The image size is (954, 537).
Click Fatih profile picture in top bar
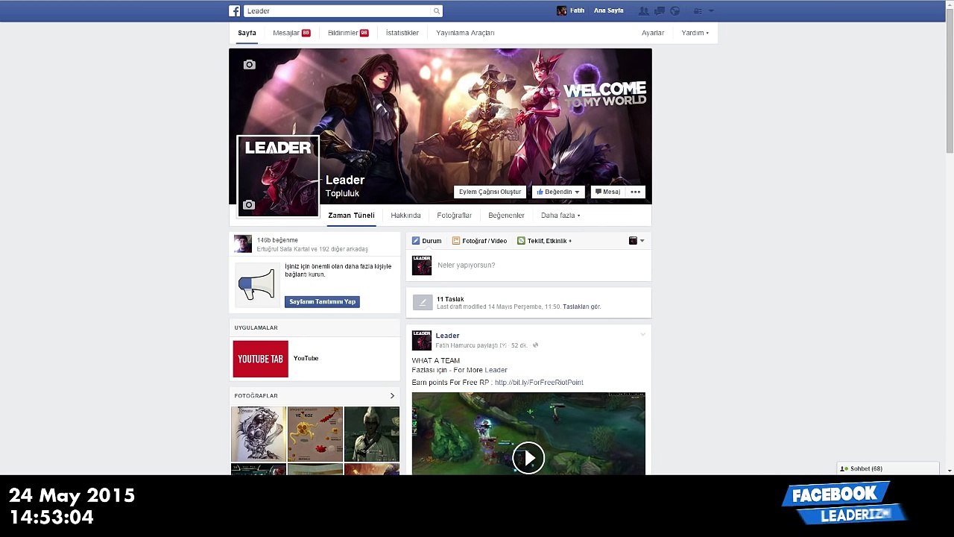(x=562, y=11)
